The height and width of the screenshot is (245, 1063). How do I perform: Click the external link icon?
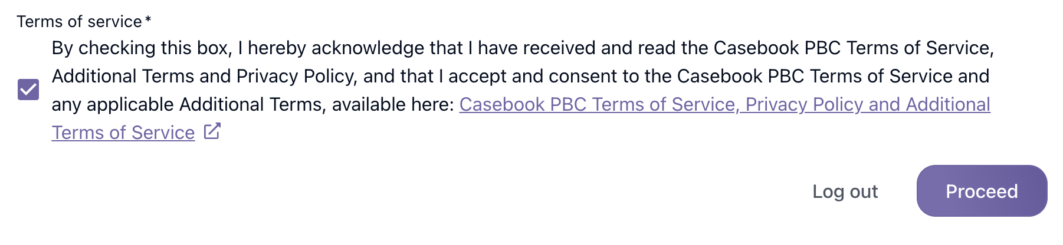[212, 131]
